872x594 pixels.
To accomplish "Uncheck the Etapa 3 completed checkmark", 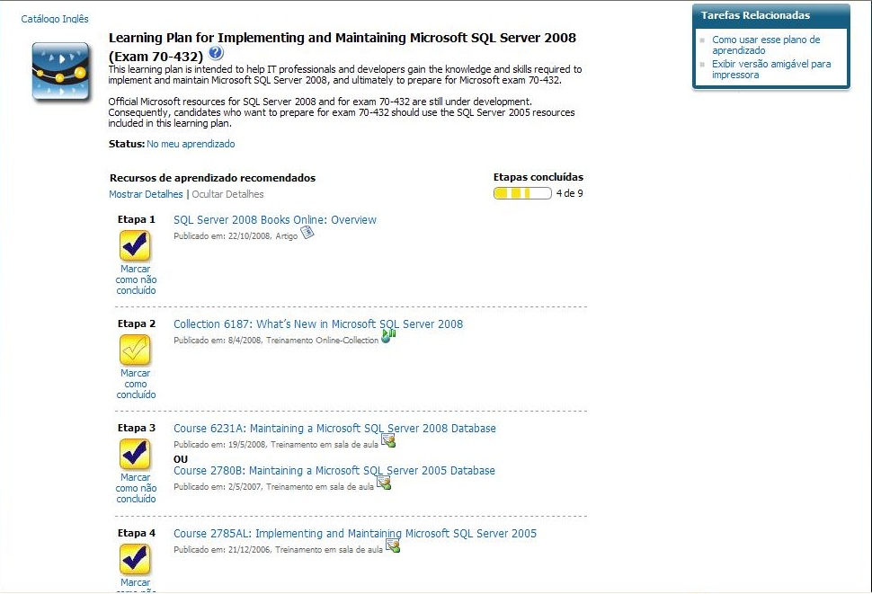I will [135, 454].
